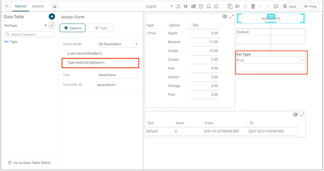
Task: Select the Type column in Data Table
Action: (x=14, y=42)
